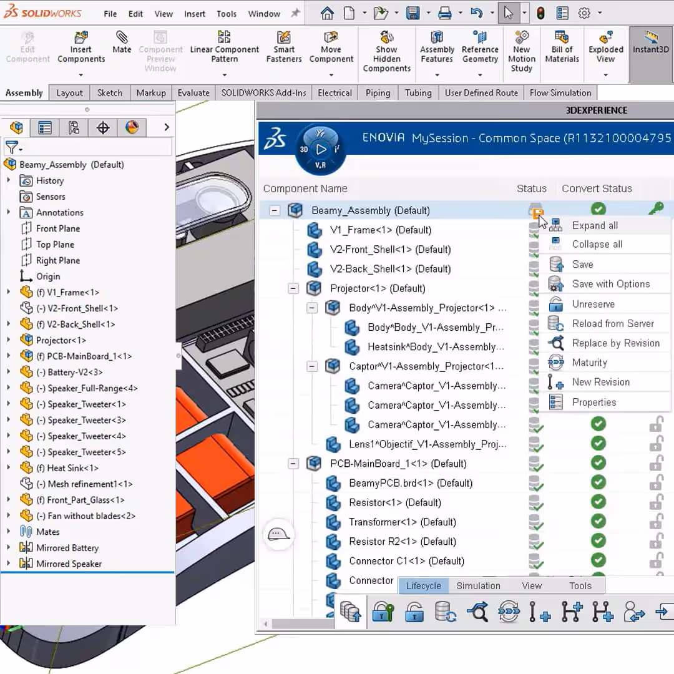674x674 pixels.
Task: Click Show Hidden Components
Action: pyautogui.click(x=386, y=52)
